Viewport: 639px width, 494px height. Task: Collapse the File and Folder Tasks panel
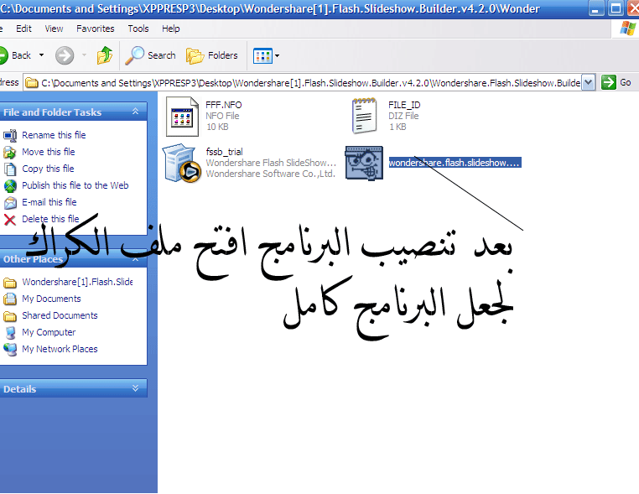(x=135, y=112)
